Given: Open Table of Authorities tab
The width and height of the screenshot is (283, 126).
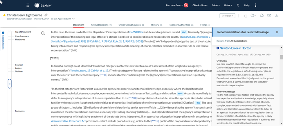Looking at the screenshot, I should pyautogui.click(x=181, y=25).
